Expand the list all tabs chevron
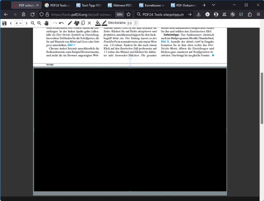Screen dimensions: 264x201 214,5
